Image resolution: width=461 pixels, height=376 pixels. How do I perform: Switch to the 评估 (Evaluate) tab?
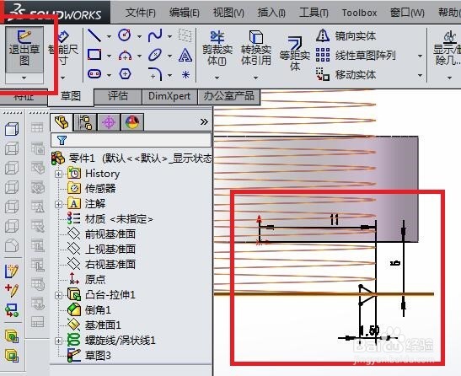[x=118, y=96]
